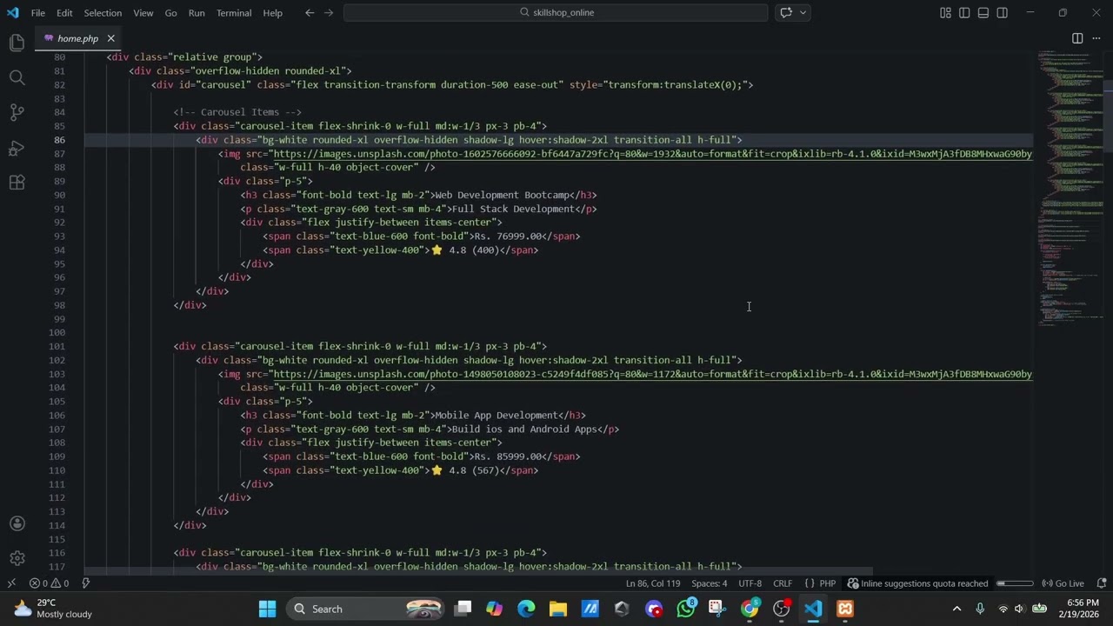This screenshot has width=1113, height=626.
Task: Toggle Primary Side Bar visibility
Action: pyautogui.click(x=964, y=13)
